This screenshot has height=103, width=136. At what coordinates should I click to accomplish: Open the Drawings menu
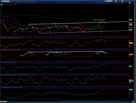(119, 1)
